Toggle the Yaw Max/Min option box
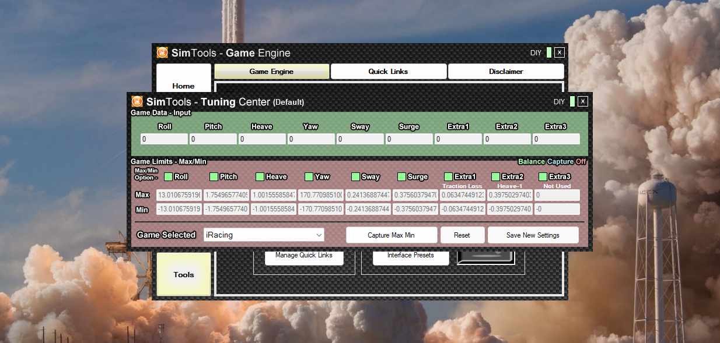 [309, 176]
